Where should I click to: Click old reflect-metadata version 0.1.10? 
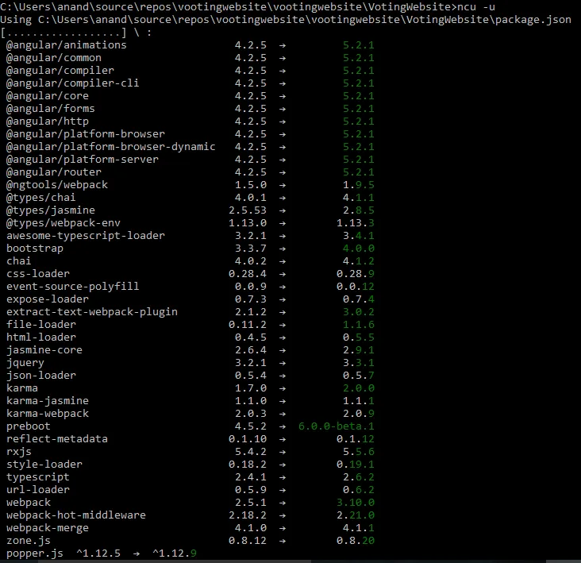coord(248,439)
